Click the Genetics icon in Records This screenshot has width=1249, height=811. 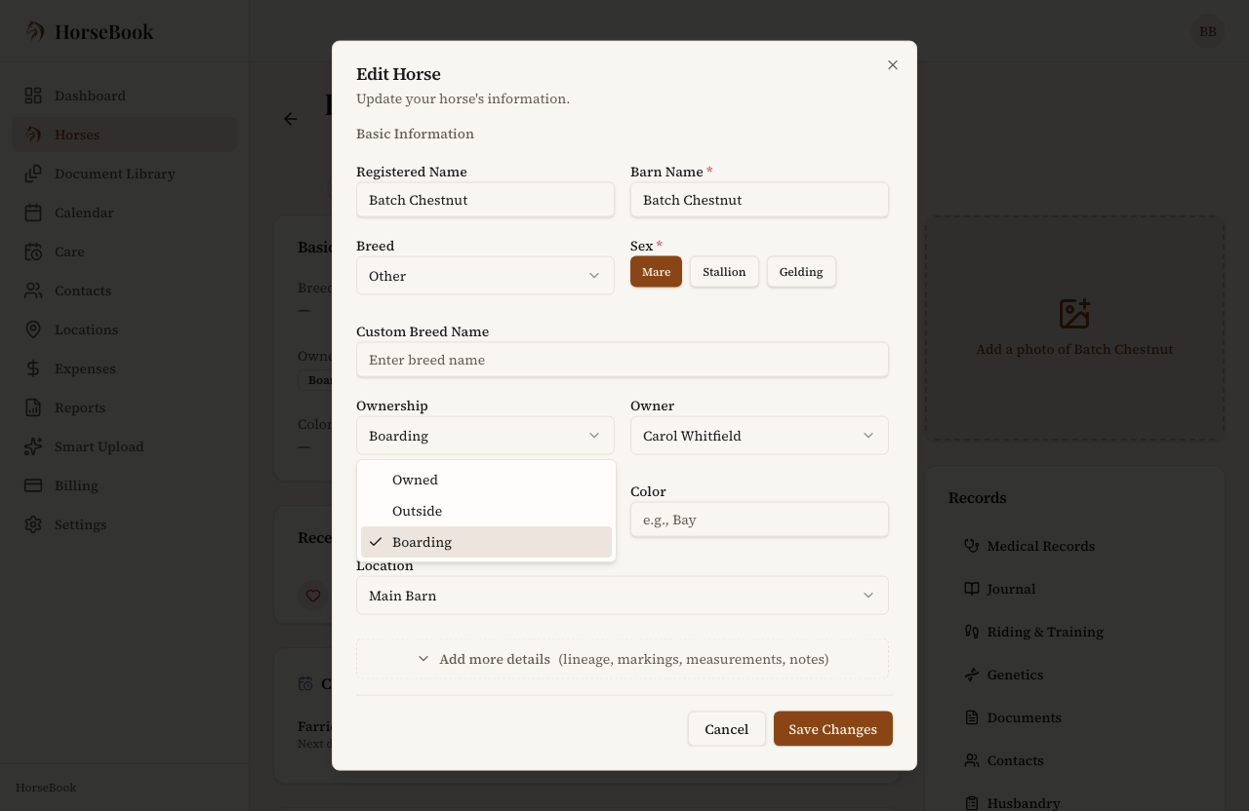[972, 675]
